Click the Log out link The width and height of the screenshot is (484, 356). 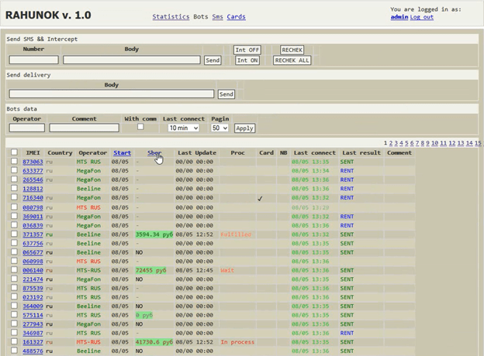(x=422, y=16)
